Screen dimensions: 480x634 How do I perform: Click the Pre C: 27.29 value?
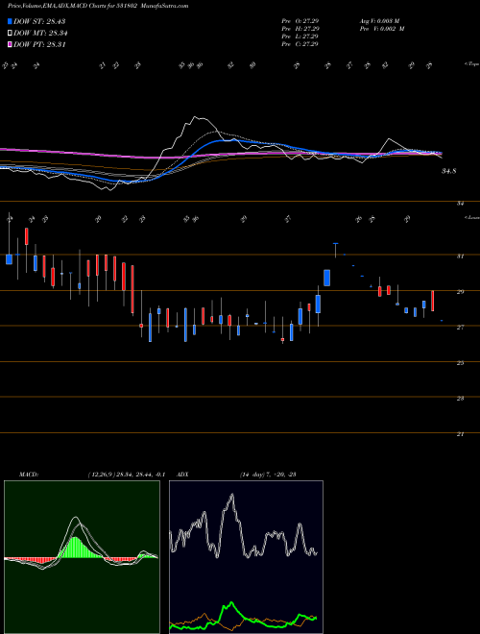(300, 44)
